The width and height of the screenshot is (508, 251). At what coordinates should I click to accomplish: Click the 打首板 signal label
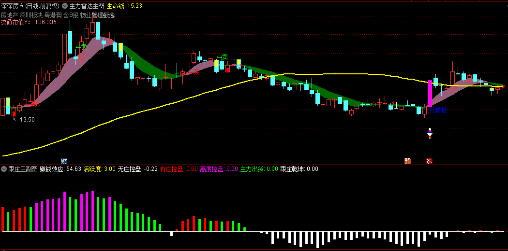pyautogui.click(x=438, y=111)
